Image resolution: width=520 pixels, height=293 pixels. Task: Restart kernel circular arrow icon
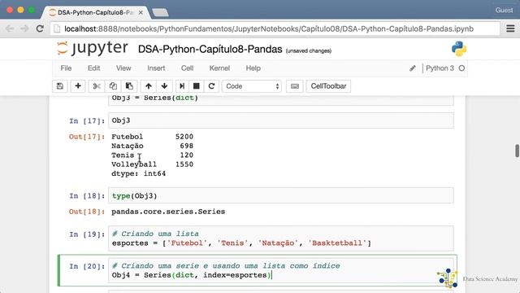pyautogui.click(x=211, y=86)
